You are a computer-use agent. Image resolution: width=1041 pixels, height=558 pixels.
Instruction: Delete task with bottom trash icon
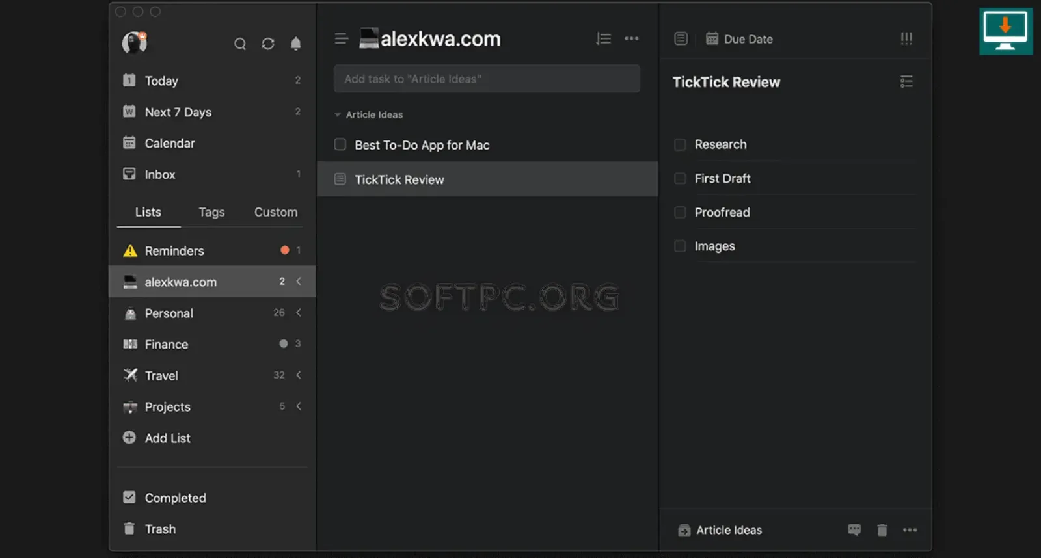pos(882,530)
